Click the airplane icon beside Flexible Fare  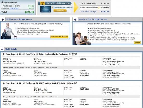point(3,19)
